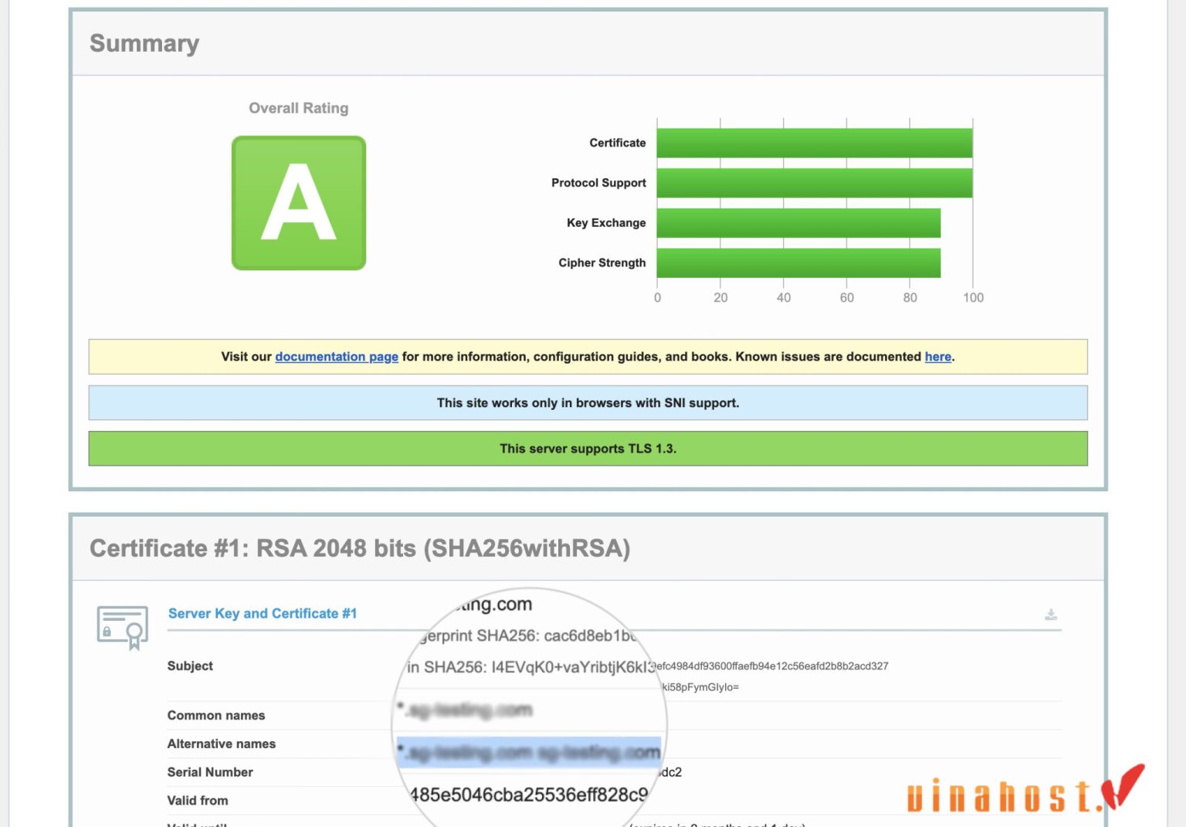The image size is (1186, 827).
Task: Expand the Summary section header
Action: coord(144,43)
